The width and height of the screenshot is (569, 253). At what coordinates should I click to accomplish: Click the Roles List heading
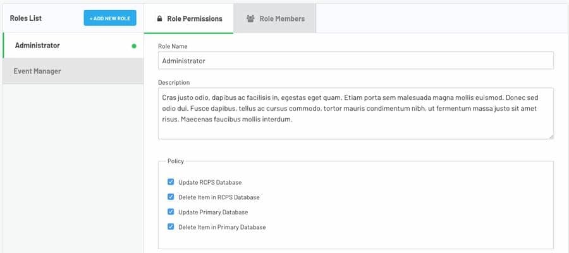pos(26,18)
